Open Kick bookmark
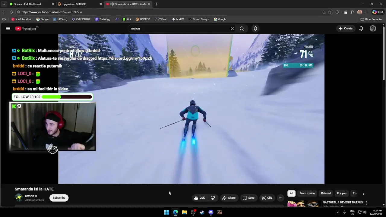Screen dimensions: 386x217 127,19
